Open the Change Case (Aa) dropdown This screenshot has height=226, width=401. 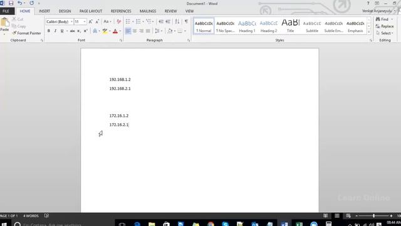107,22
